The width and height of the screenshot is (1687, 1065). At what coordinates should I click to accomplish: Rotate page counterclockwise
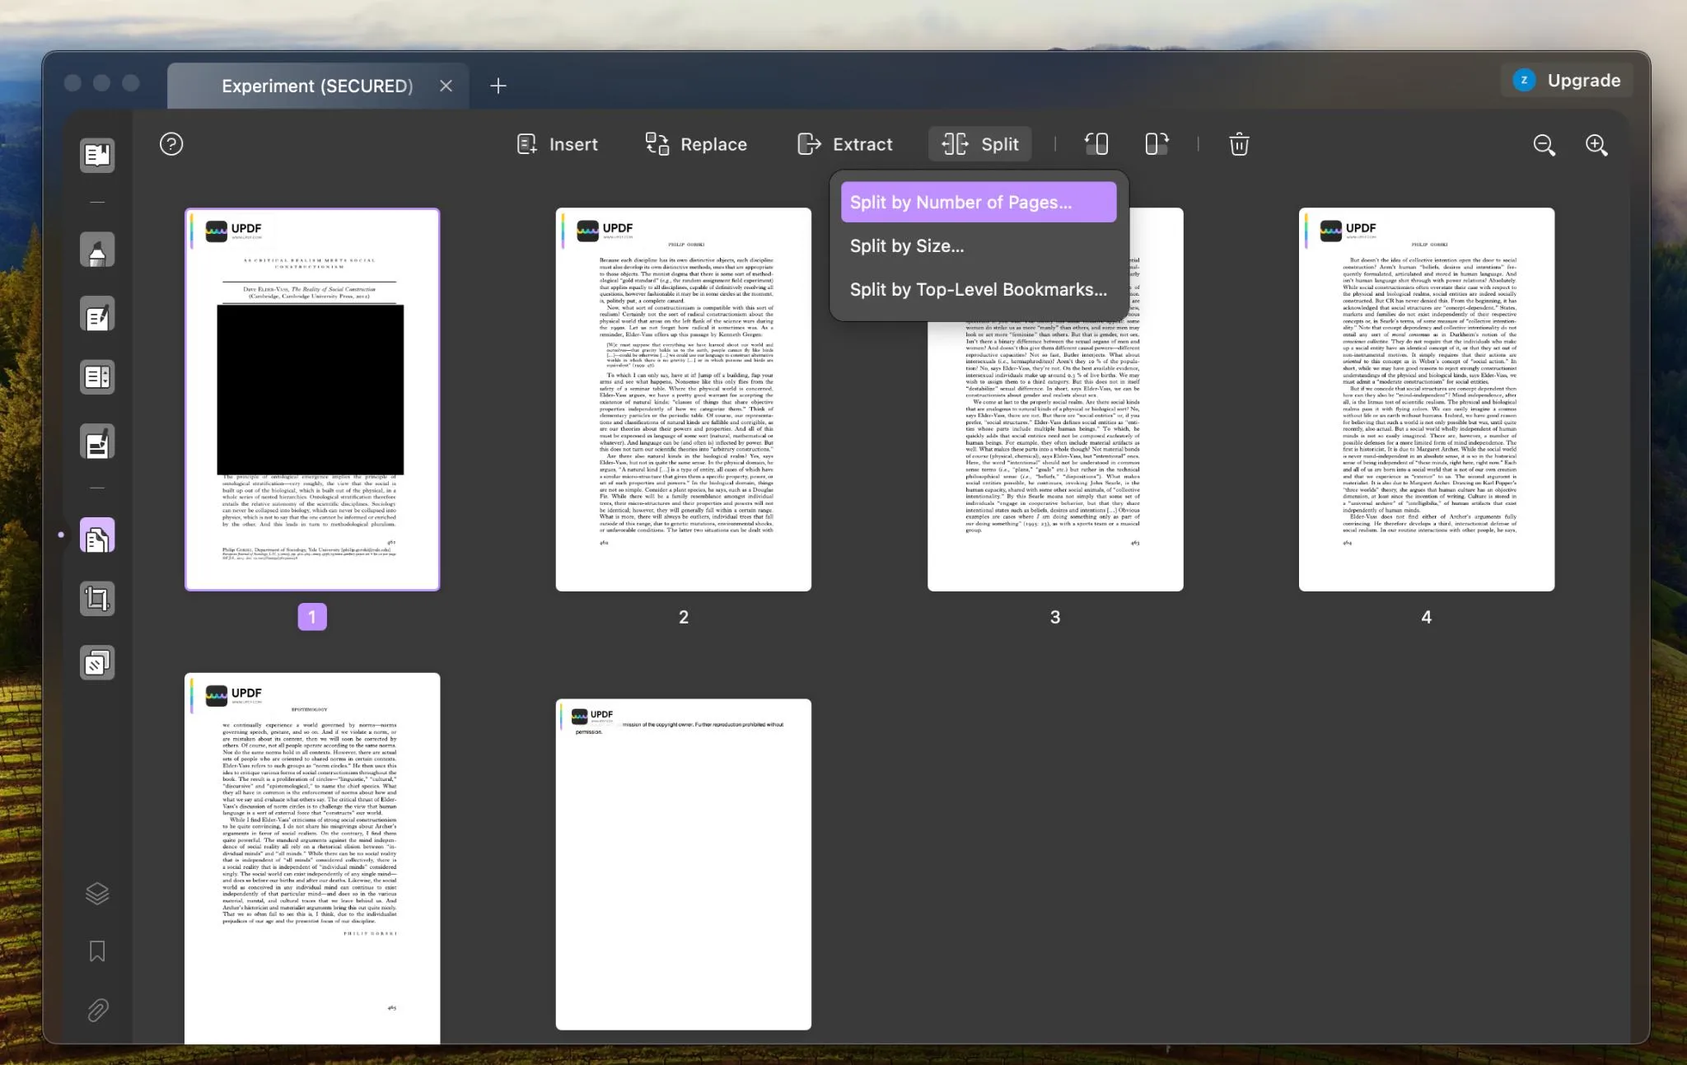point(1096,144)
